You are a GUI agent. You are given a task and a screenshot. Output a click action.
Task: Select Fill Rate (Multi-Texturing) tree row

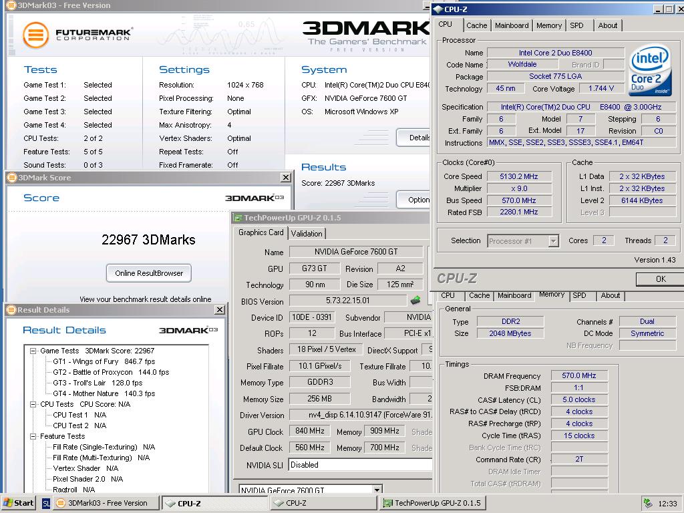(102, 458)
